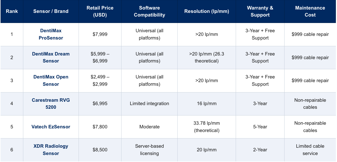Screen dimensions: 337x162
Task: Click the $7,999 price cell
Action: tap(100, 34)
